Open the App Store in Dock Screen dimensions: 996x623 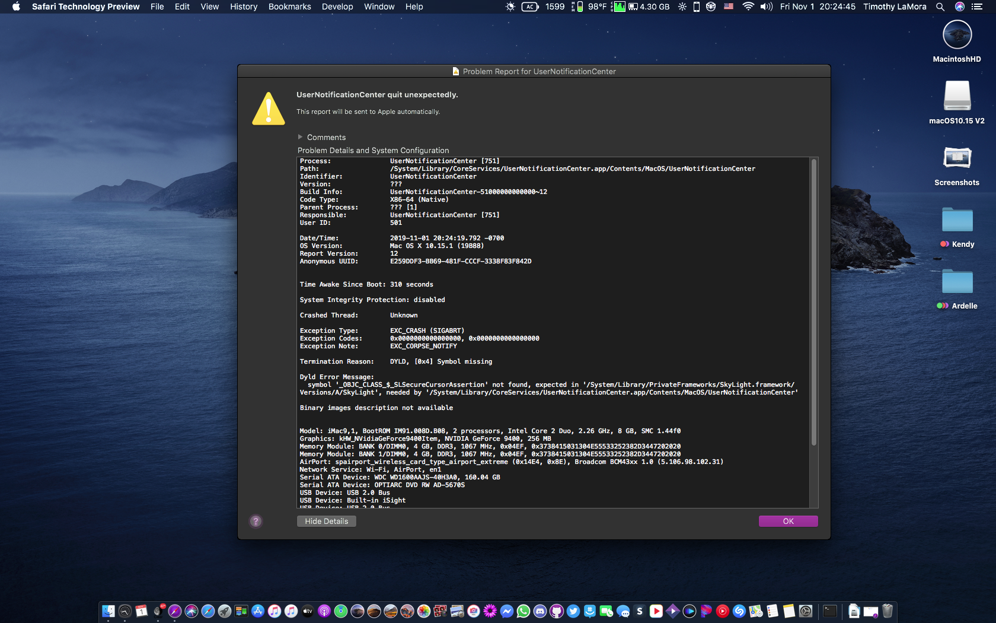point(257,611)
